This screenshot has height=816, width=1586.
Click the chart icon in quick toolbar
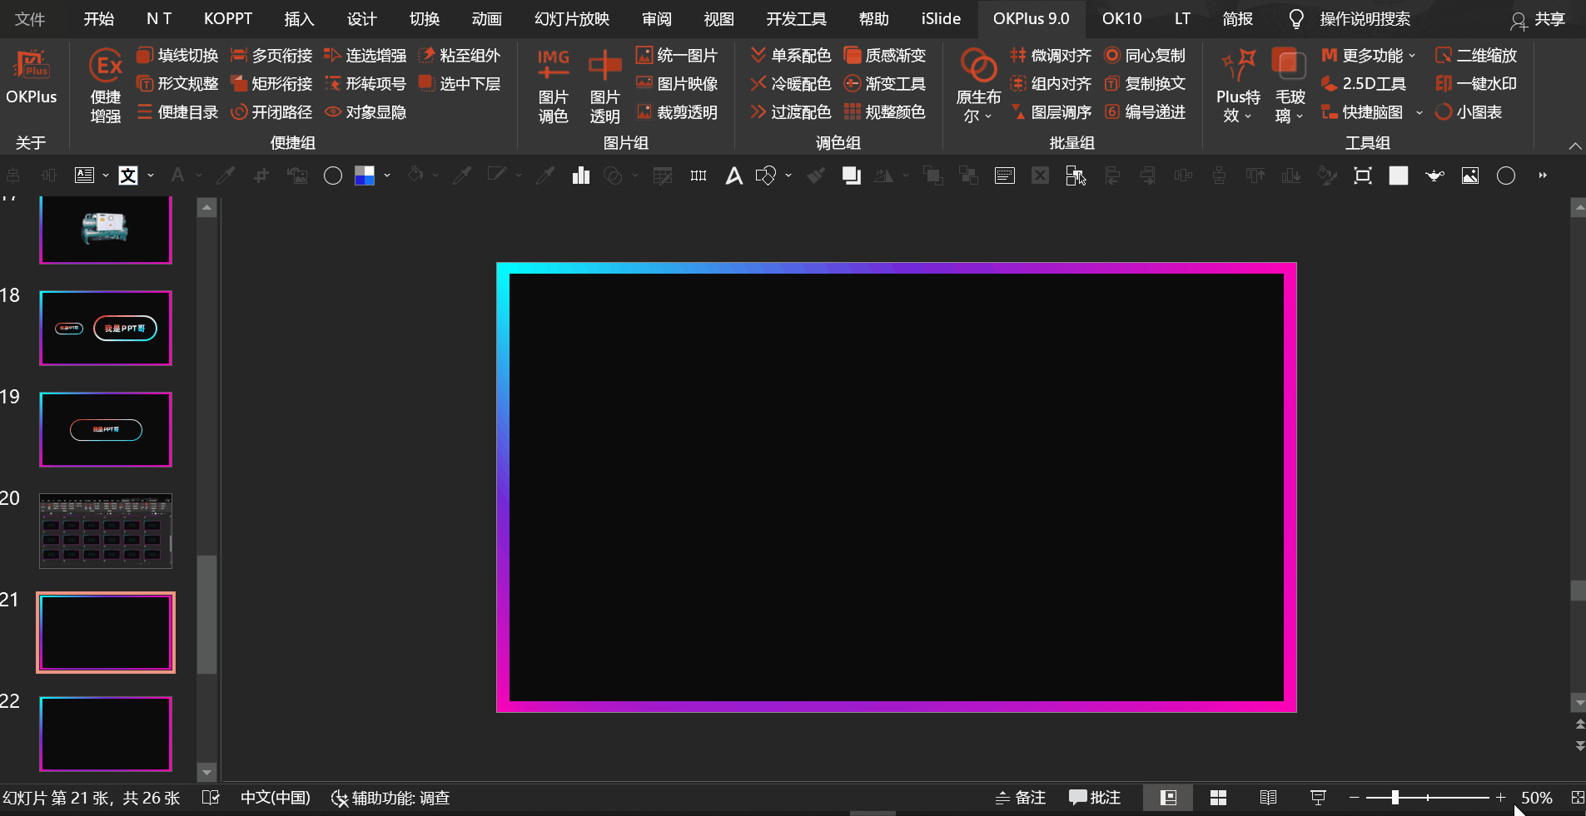pyautogui.click(x=581, y=176)
